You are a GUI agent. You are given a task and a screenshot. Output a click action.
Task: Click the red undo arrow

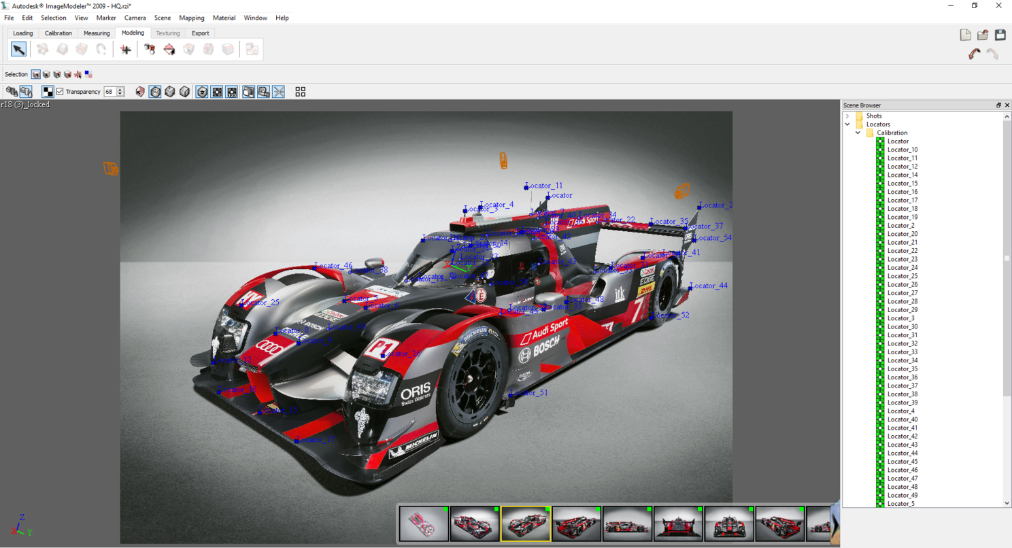(975, 54)
